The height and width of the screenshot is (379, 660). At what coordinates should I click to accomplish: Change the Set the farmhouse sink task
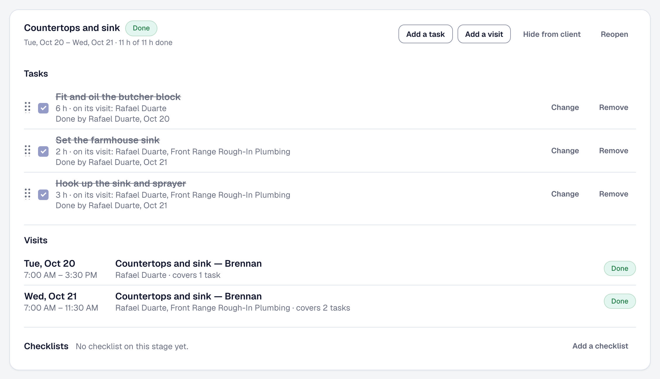point(565,151)
